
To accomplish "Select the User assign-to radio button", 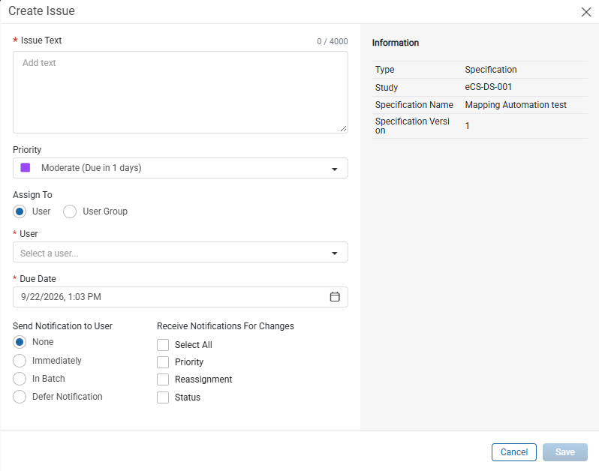I will [x=20, y=211].
